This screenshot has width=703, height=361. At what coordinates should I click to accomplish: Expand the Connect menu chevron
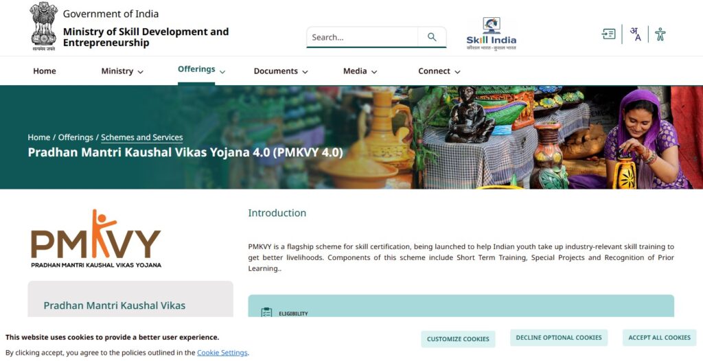click(457, 72)
